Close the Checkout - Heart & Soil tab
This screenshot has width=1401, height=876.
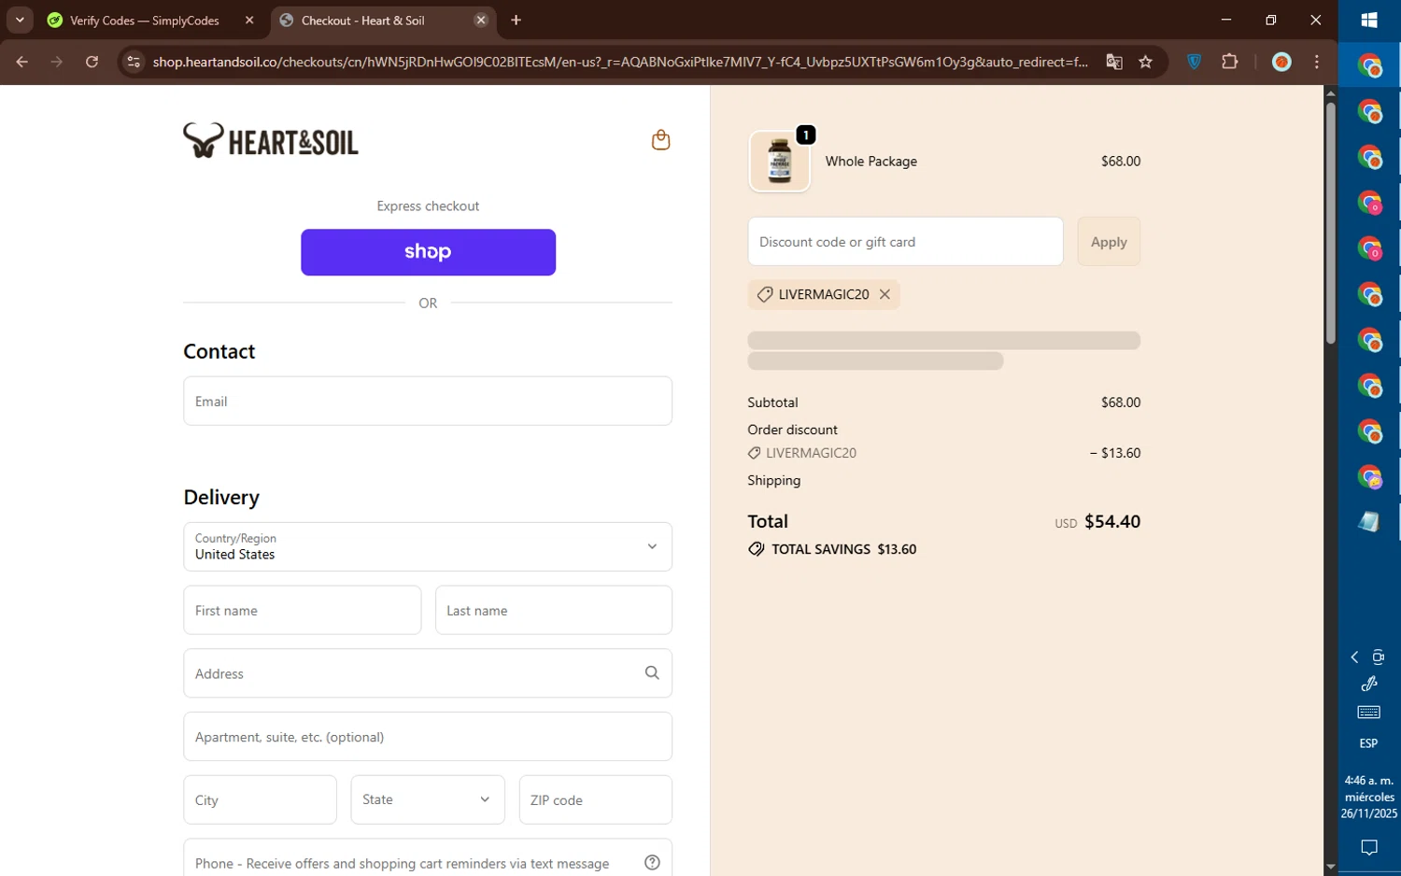click(481, 20)
